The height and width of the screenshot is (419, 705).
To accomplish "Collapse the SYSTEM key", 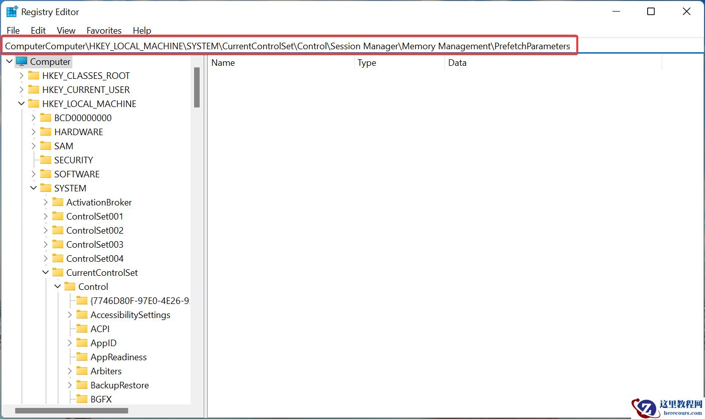I will coord(33,188).
